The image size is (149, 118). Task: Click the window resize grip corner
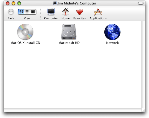144,110
